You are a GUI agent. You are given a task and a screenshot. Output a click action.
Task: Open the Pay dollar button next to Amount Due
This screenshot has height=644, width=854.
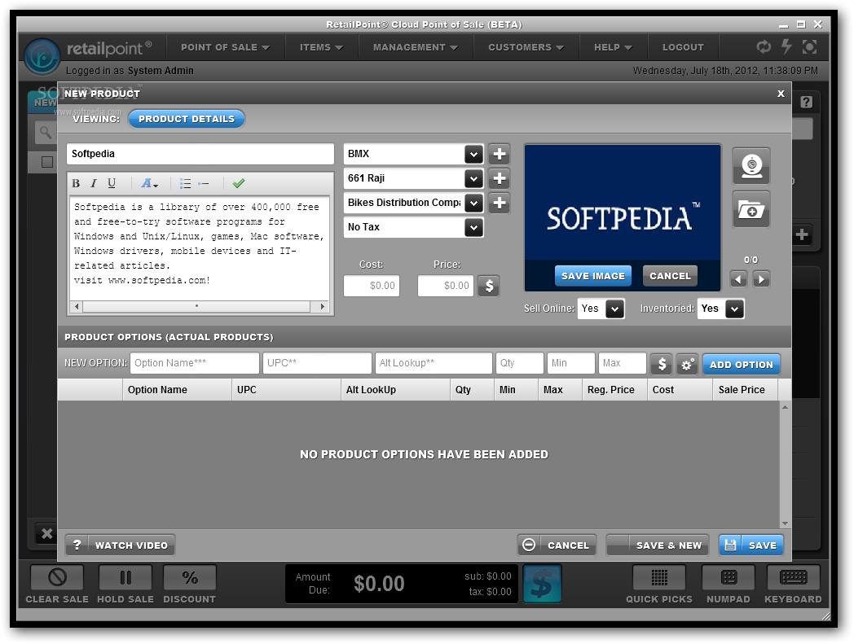click(x=542, y=584)
